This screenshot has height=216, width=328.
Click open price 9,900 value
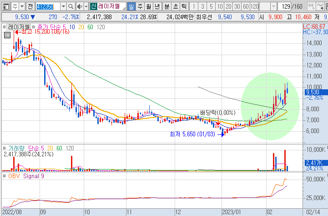(275, 17)
